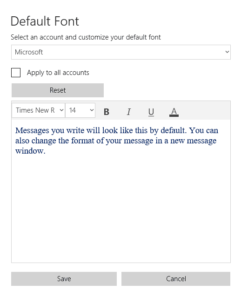The height and width of the screenshot is (297, 241).
Task: Click the blue sample message text
Action: tap(117, 141)
